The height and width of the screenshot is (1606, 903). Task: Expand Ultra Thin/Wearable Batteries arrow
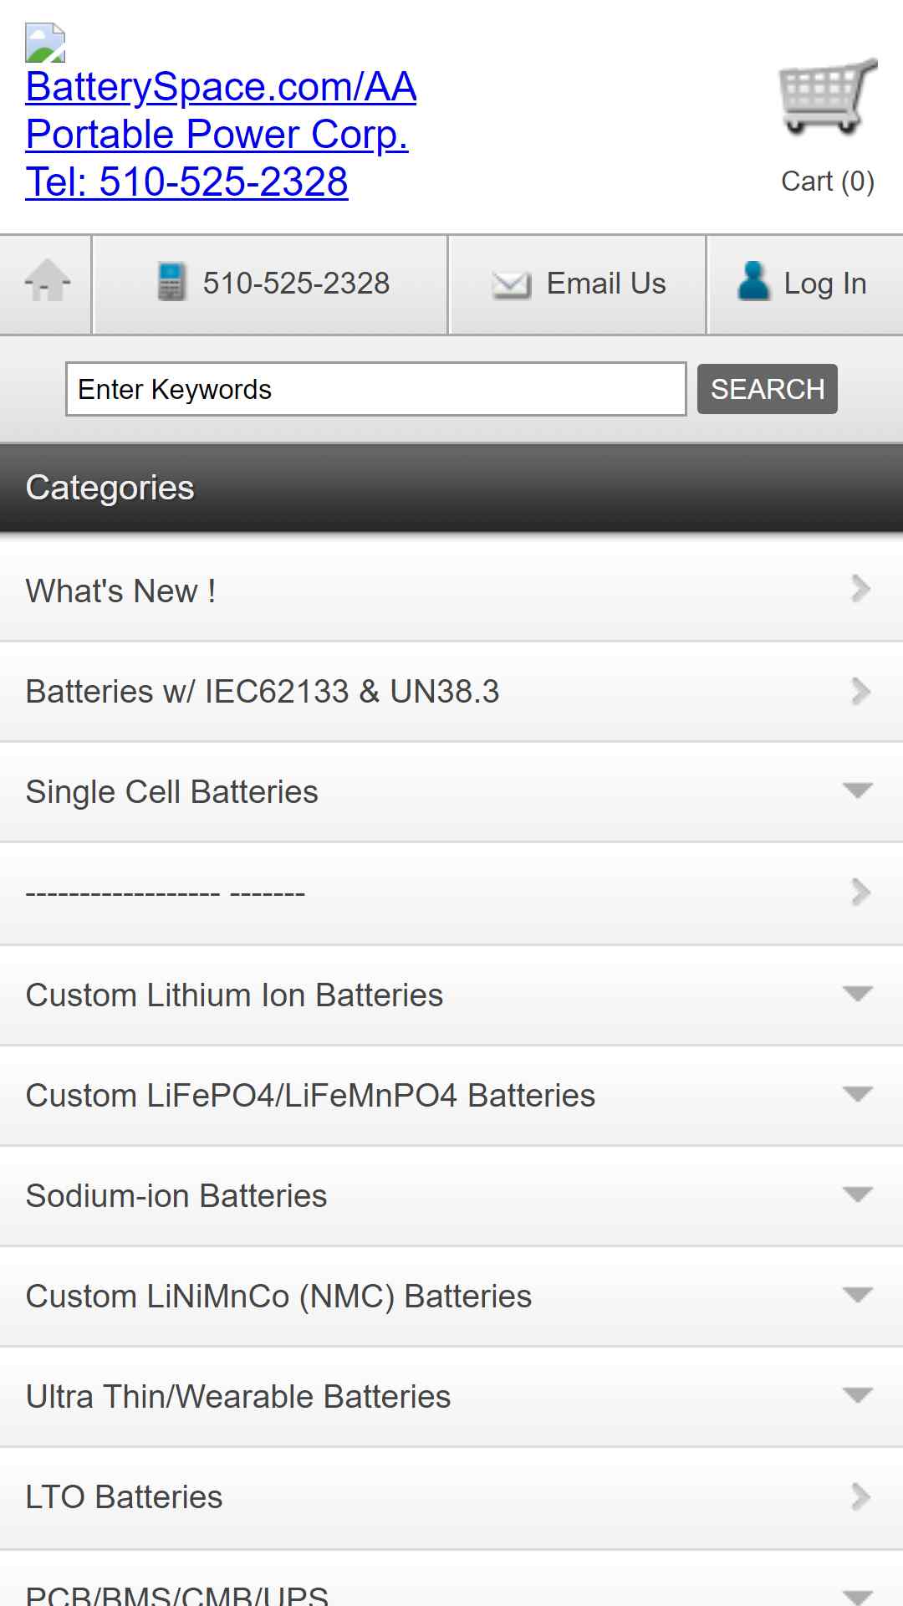coord(858,1395)
